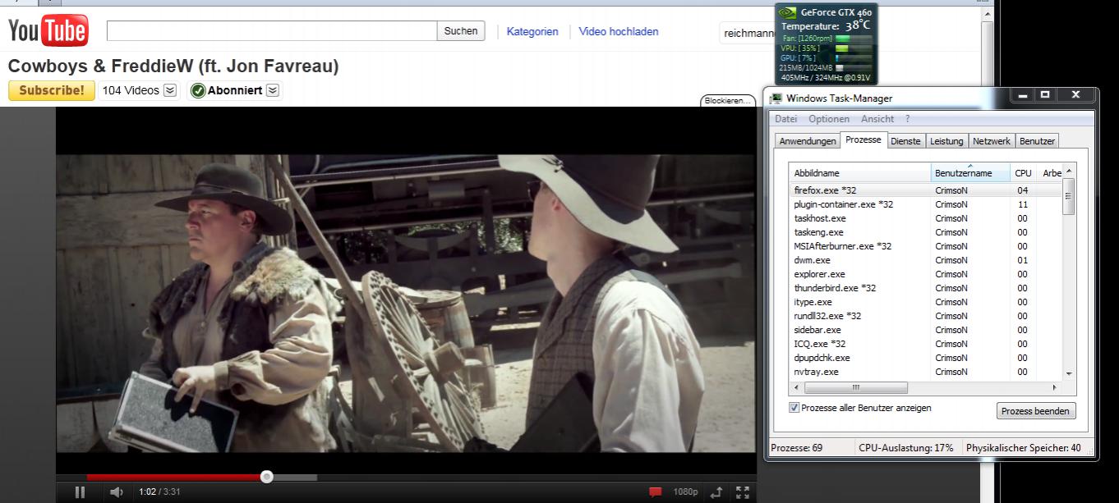The height and width of the screenshot is (503, 1119).
Task: Click the Fan 1260rpm bar in the gadget
Action: point(853,39)
